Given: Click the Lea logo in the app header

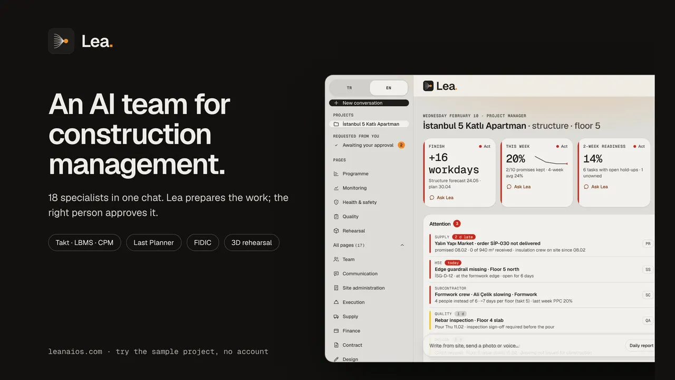Looking at the screenshot, I should [x=440, y=86].
